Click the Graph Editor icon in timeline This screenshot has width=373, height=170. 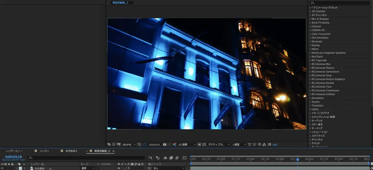click(x=184, y=158)
